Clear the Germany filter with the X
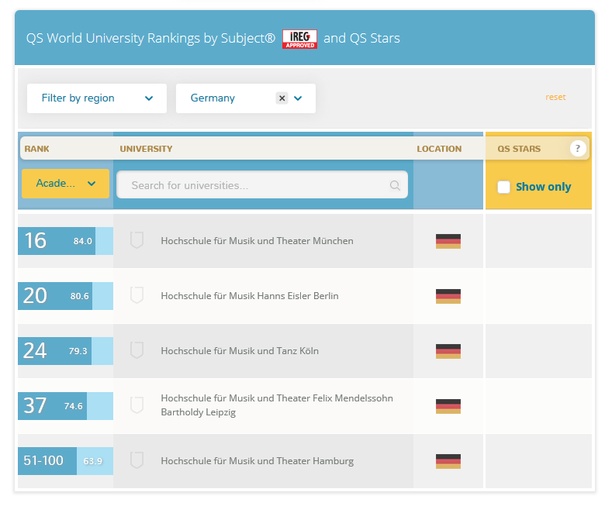Image resolution: width=612 pixels, height=513 pixels. (282, 98)
